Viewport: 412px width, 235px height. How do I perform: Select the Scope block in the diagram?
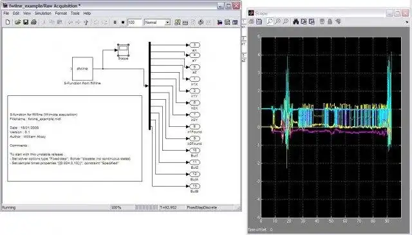pos(123,50)
